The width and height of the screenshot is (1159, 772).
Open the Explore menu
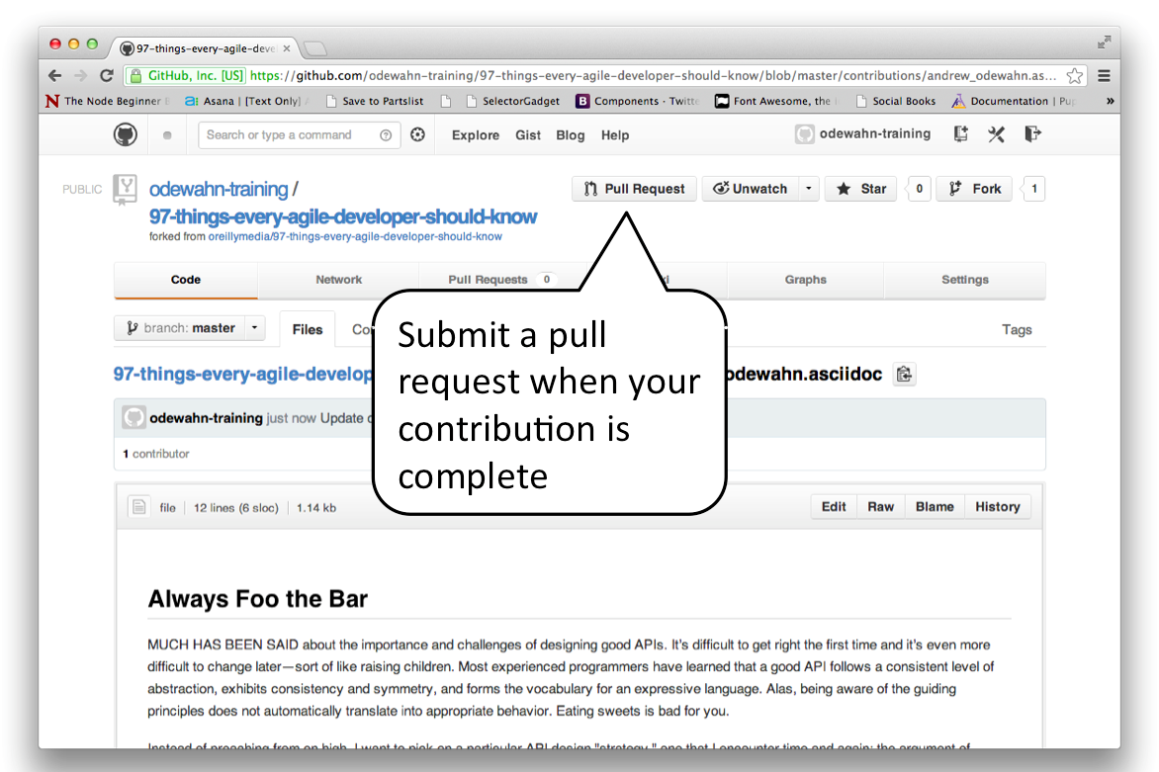pos(475,134)
